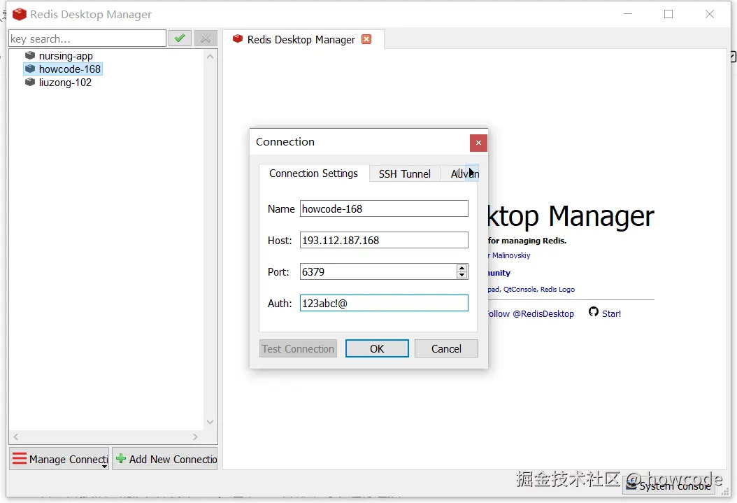
Task: Select nursing-app connection
Action: coord(66,55)
